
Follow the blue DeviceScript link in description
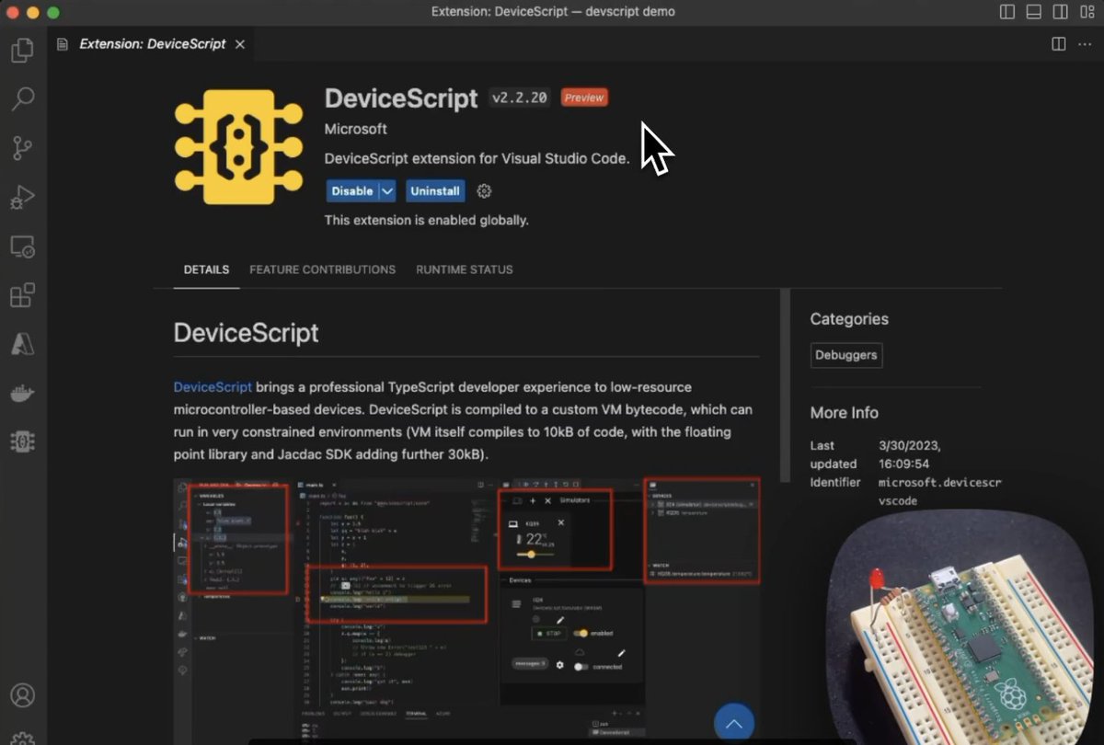[213, 386]
